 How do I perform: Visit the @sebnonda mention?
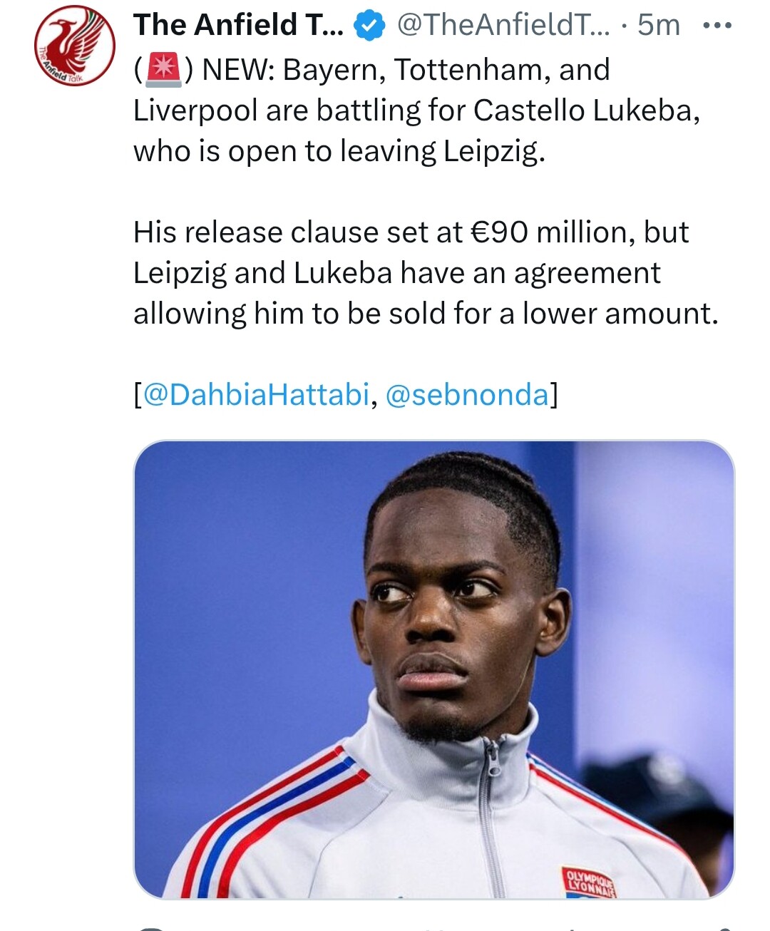(x=467, y=394)
